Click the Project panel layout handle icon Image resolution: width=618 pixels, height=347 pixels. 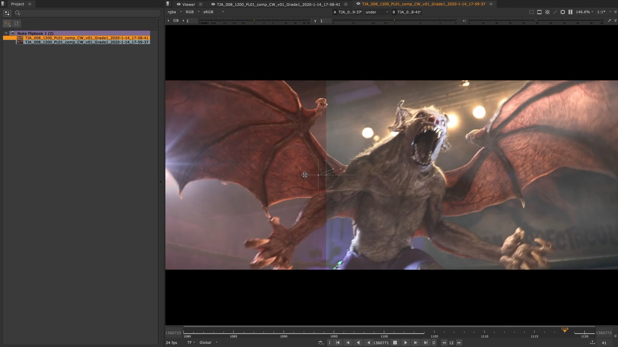[x=3, y=4]
